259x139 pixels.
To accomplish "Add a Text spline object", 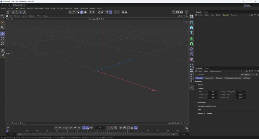I will pyautogui.click(x=191, y=33).
